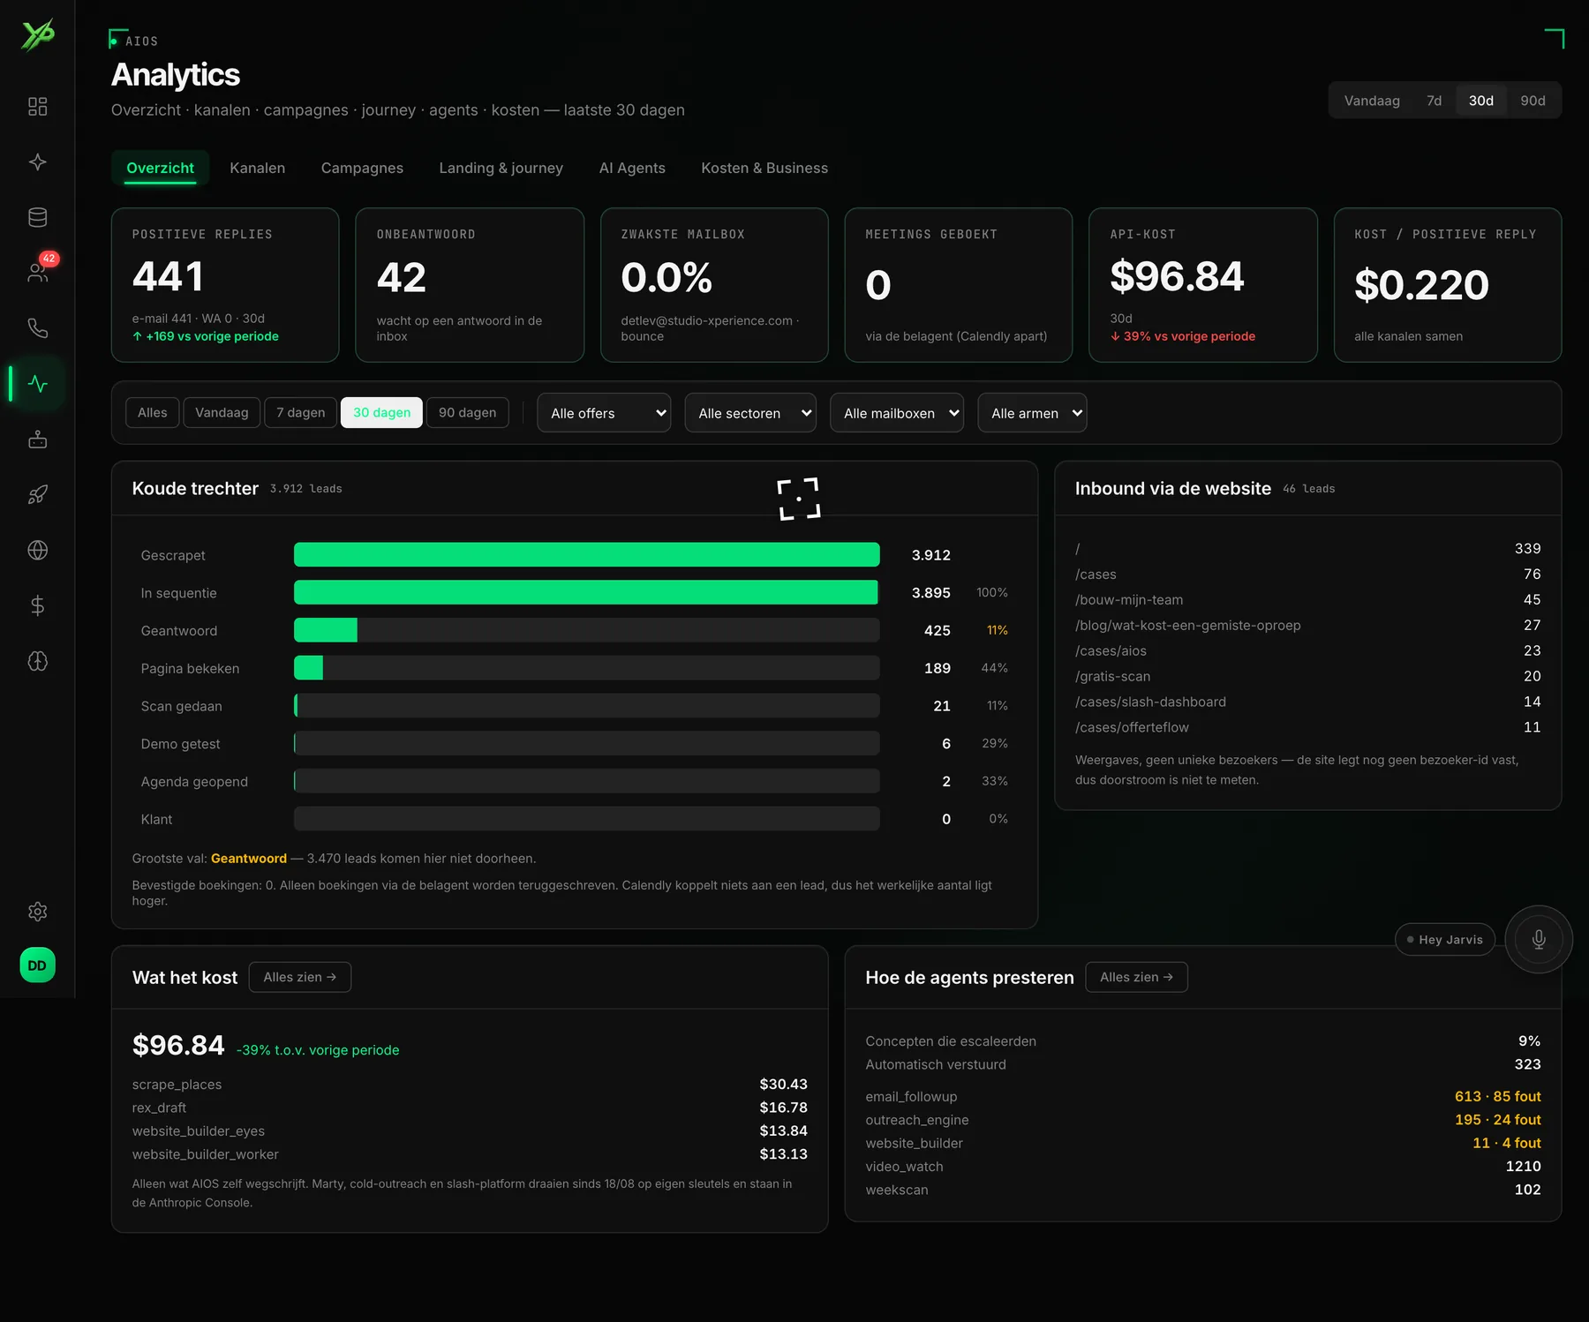Select the 90 dagen filter chip
This screenshot has width=1589, height=1322.
click(467, 412)
